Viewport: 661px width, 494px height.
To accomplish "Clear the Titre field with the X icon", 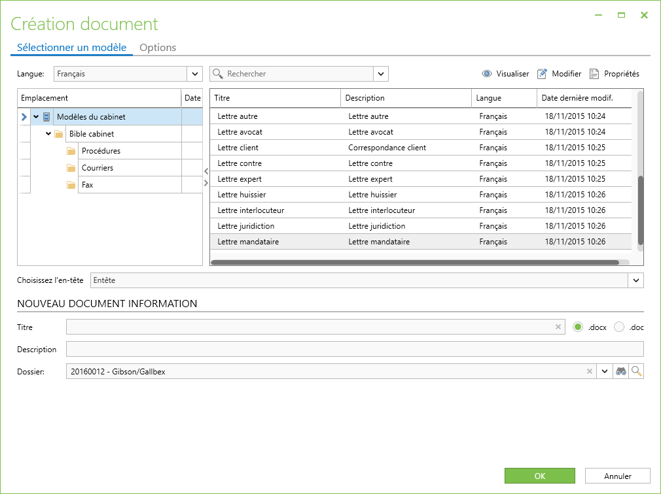I will pos(558,327).
